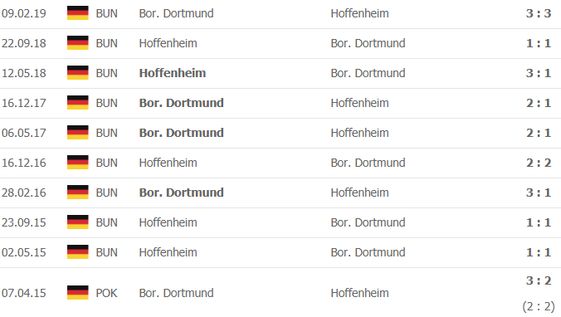
Task: Click the German flag beside the 22.09.18 match
Action: coord(78,43)
